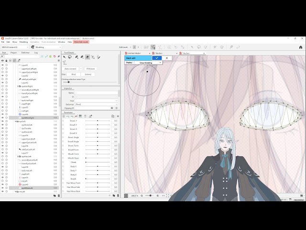The width and height of the screenshot is (306, 230).
Task: Toggle visibility of upperEyeLidRight
Action: point(2,69)
